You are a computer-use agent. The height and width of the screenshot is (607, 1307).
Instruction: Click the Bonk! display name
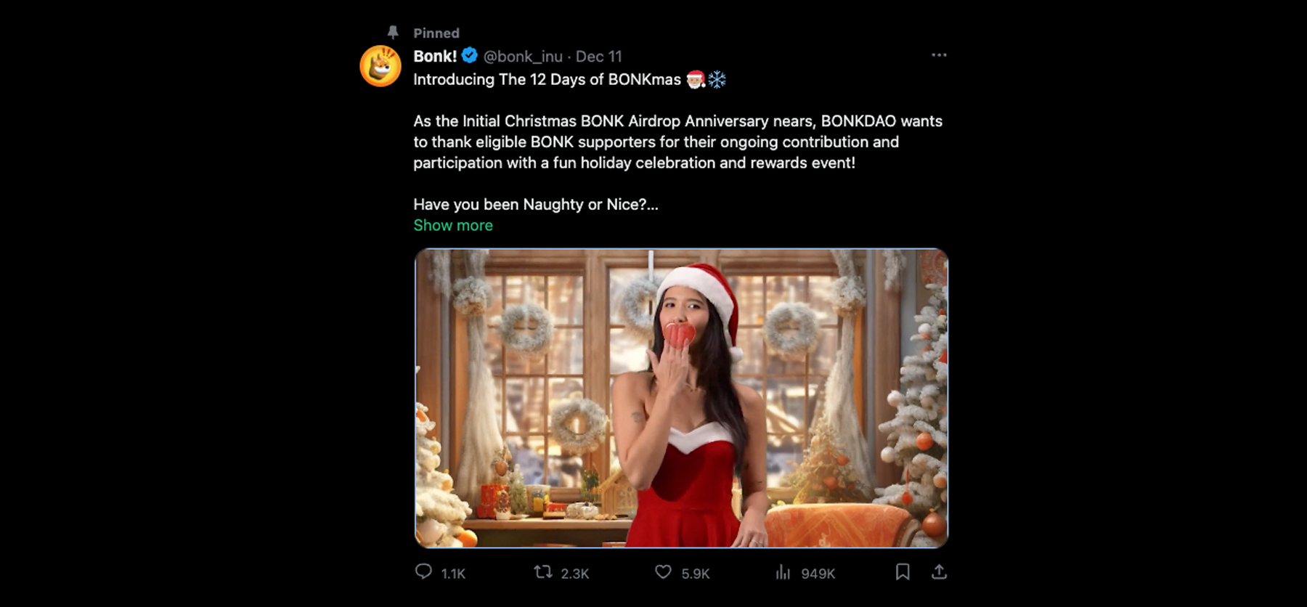[x=435, y=57]
